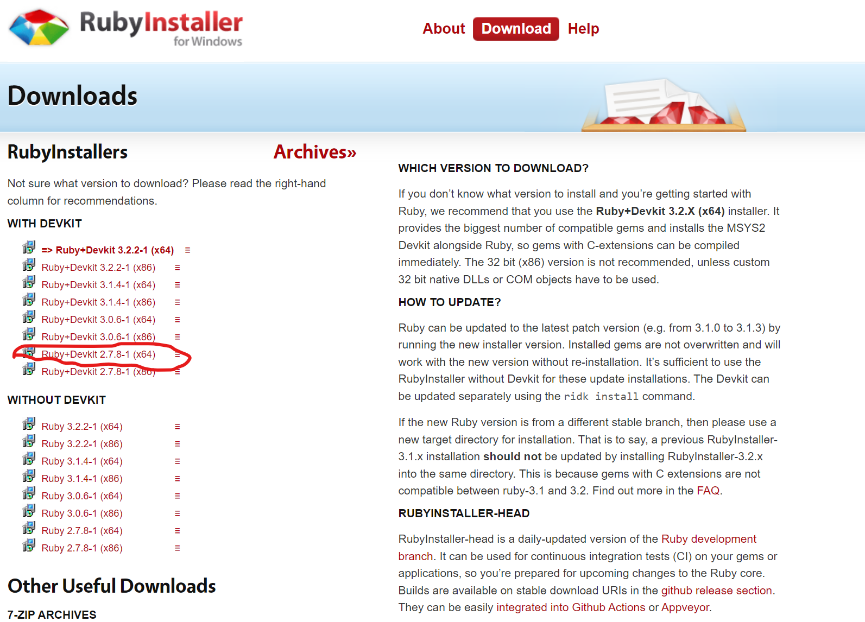Expand ≡ details for Ruby+Devkit 3.2.2-1 (x64)

[x=187, y=250]
